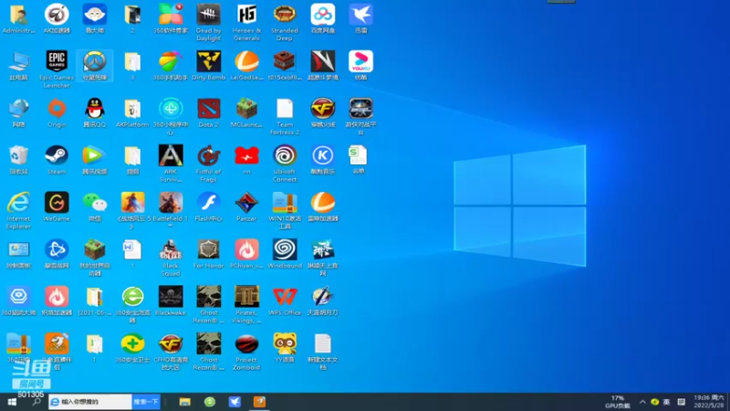
Task: Expand the hidden system tray icons
Action: (642, 402)
